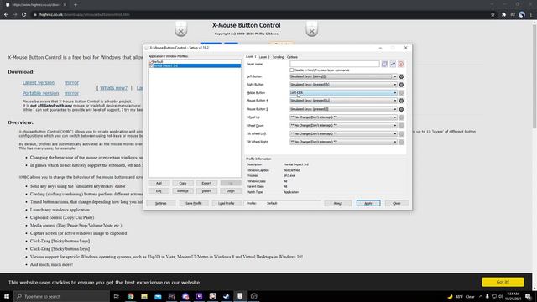Go back in the Chrome browser
Viewport: 537px width, 302px height.
(x=6, y=15)
